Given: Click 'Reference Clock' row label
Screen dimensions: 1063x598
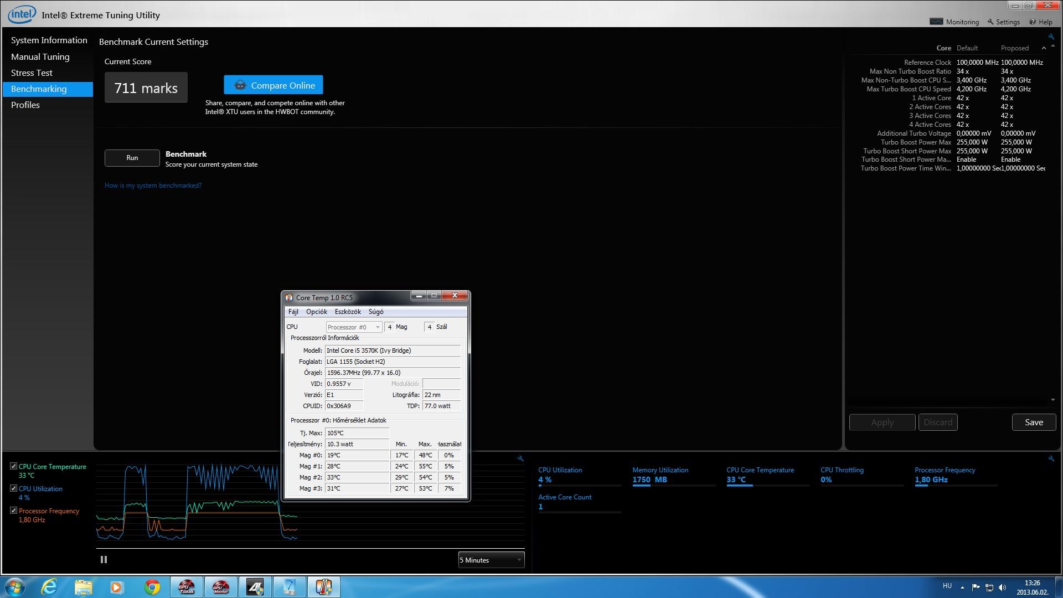Looking at the screenshot, I should (x=927, y=63).
